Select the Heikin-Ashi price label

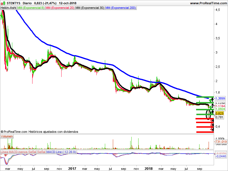point(9,8)
